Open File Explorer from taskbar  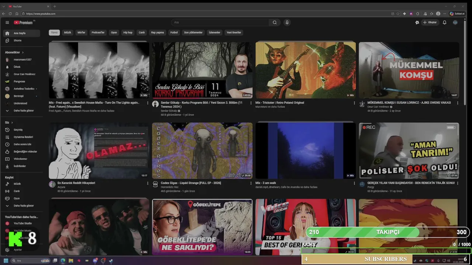(x=71, y=261)
